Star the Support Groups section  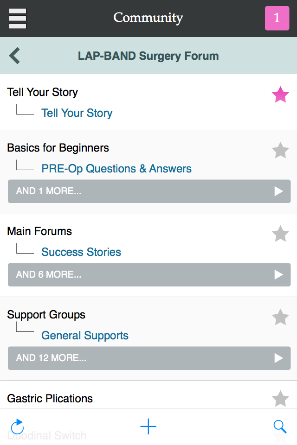coord(280,318)
